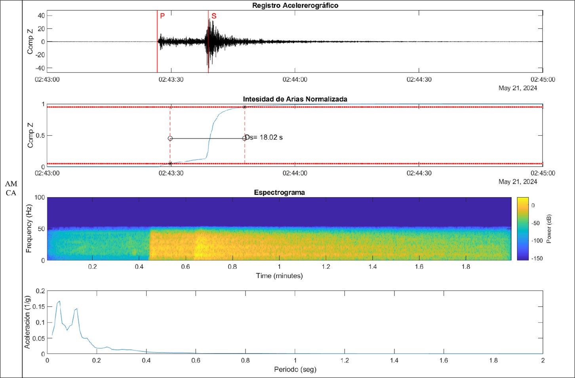Select the "Ds= 18.02 s" duration annotation
Viewport: 575px width, 378px height.
[x=264, y=137]
